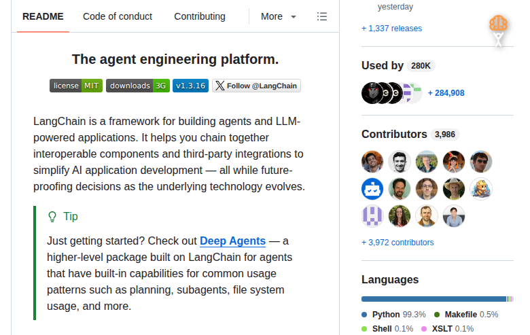
Task: Switch to the README tab
Action: [x=43, y=16]
